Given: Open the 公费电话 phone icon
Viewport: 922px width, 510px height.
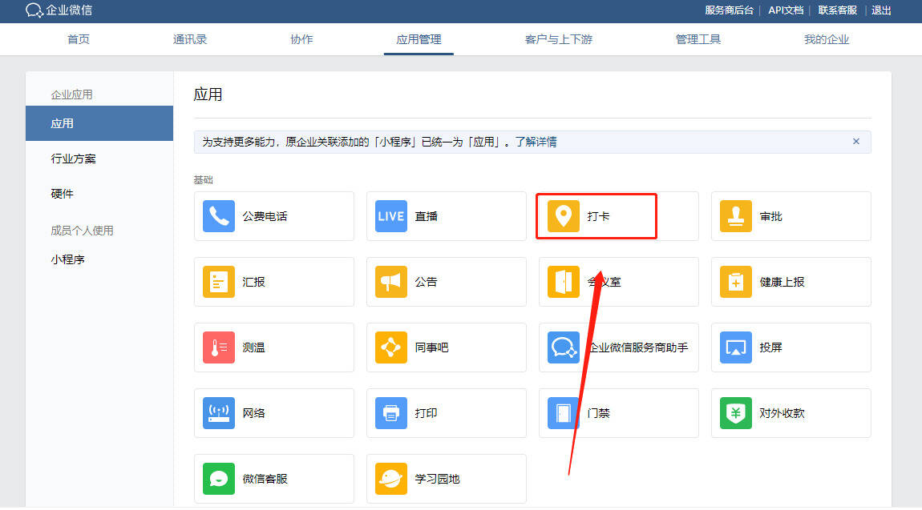Looking at the screenshot, I should tap(218, 216).
